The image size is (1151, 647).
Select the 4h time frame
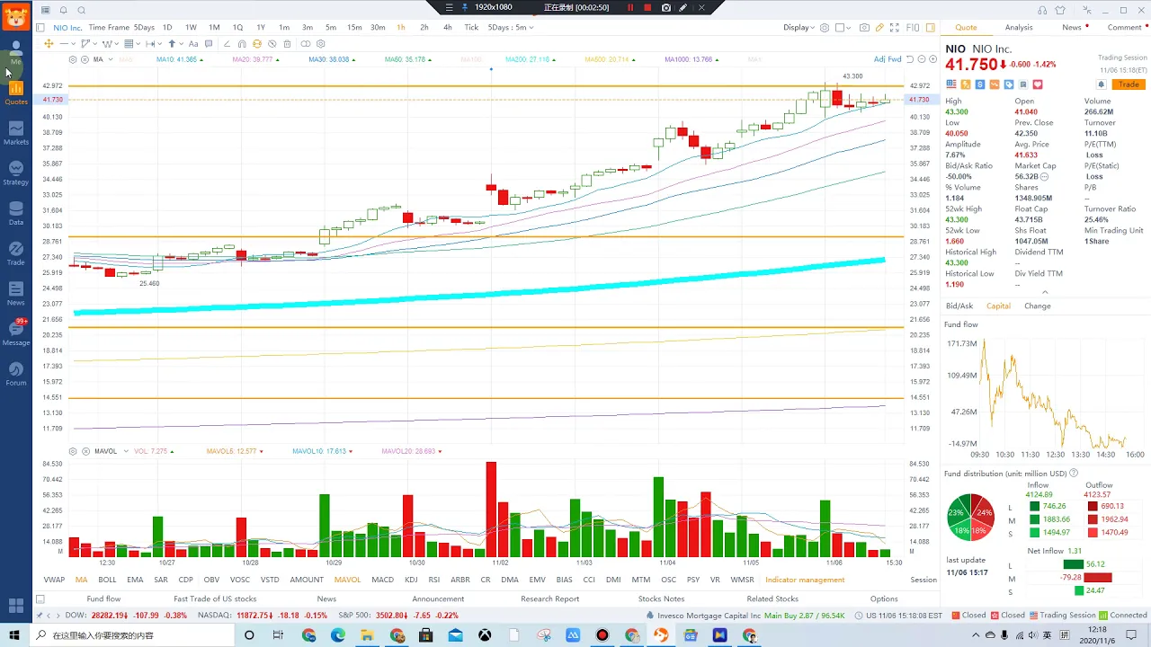click(x=448, y=28)
